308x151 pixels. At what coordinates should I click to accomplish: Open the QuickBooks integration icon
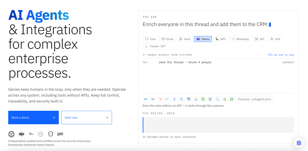coord(203,99)
